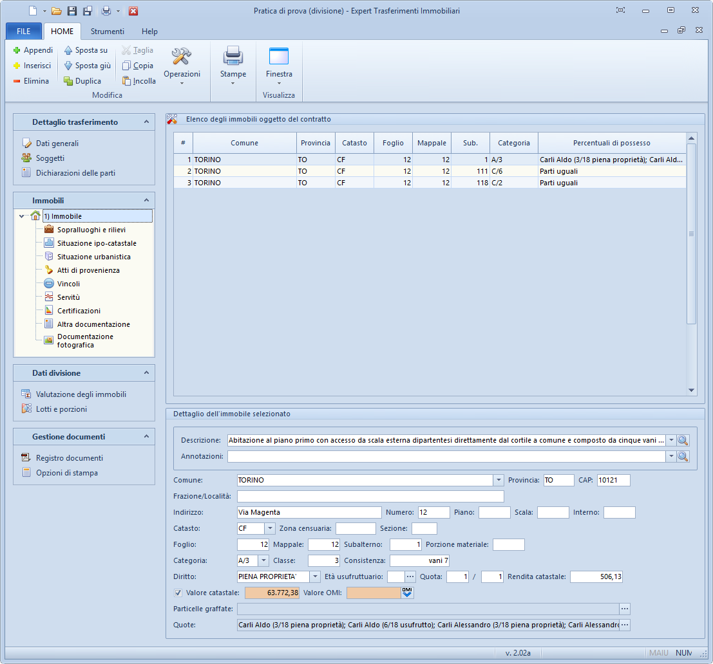Click the Duplica icon in ribbon
The width and height of the screenshot is (713, 664).
point(68,81)
